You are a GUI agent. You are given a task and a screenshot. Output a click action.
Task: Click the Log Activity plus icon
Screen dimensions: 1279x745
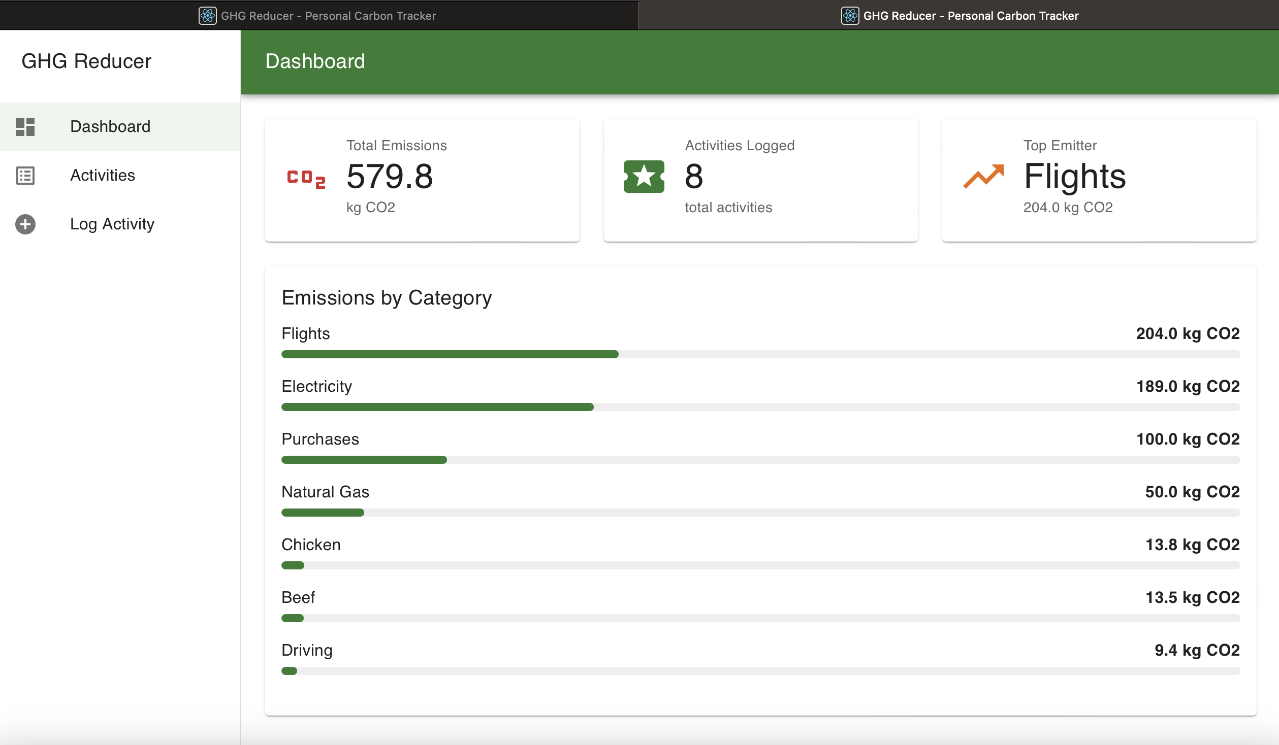tap(25, 224)
